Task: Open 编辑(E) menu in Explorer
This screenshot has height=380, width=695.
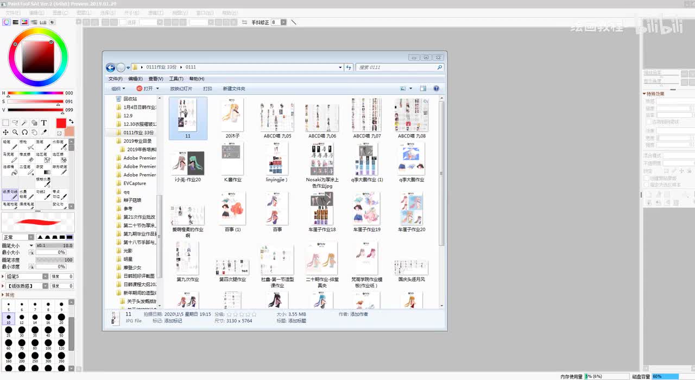Action: pos(135,79)
